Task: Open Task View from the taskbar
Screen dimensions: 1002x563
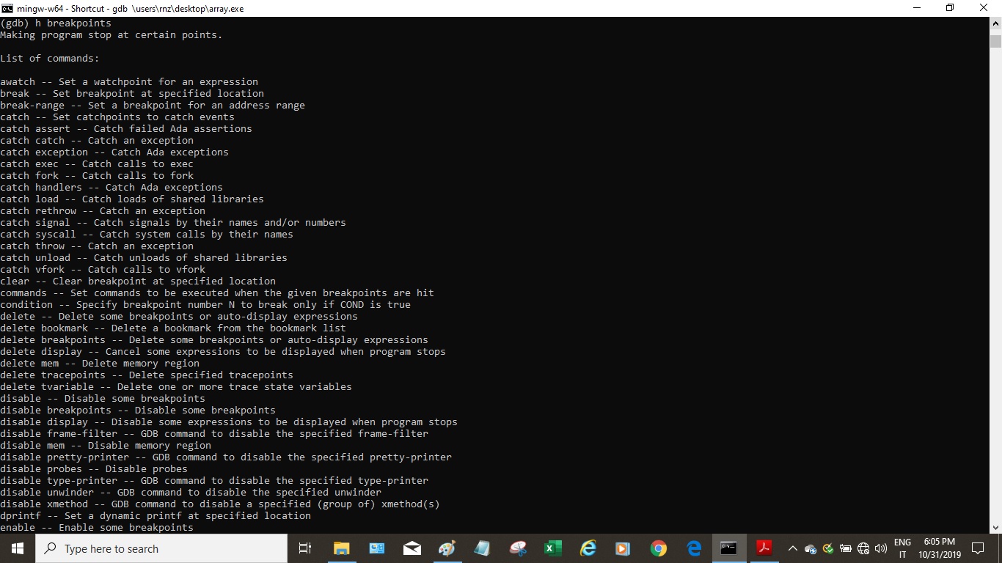Action: coord(305,548)
